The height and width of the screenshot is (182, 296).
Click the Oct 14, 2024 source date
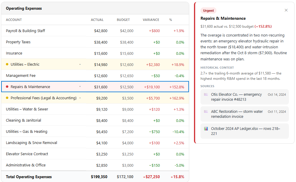[277, 95]
